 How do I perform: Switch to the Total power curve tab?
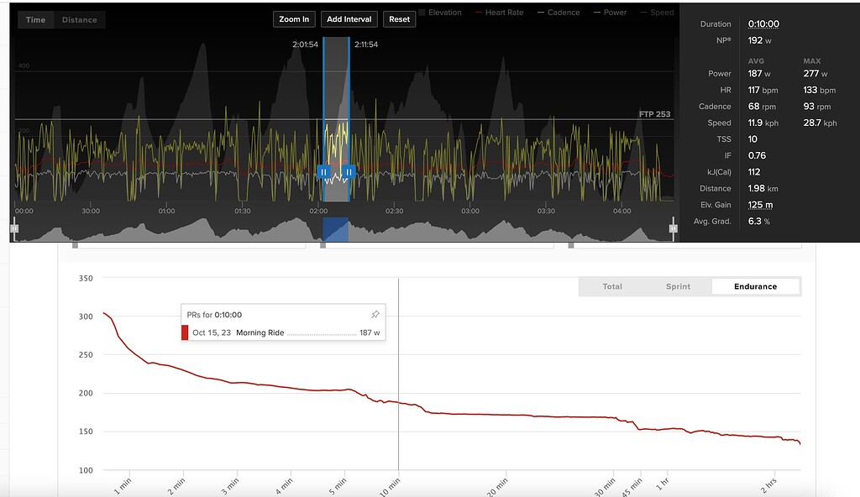pos(612,286)
